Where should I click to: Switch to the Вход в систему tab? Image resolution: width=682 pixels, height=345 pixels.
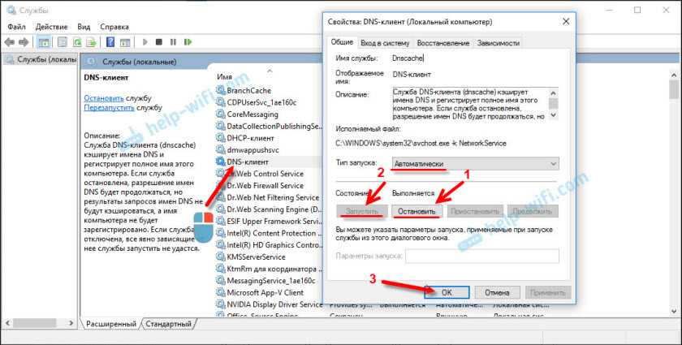(385, 43)
